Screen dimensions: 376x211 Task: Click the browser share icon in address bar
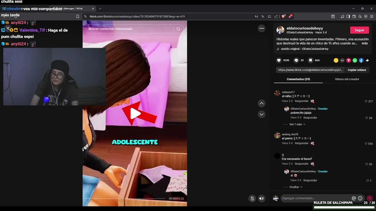(x=276, y=16)
